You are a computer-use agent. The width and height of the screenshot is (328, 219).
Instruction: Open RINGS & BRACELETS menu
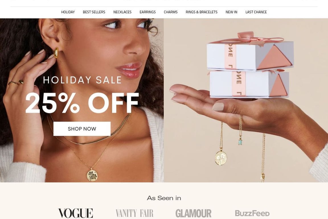click(x=202, y=12)
